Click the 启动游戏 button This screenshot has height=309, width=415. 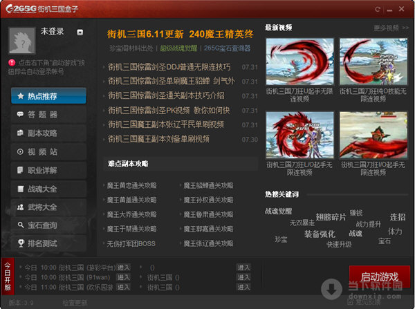coord(380,277)
